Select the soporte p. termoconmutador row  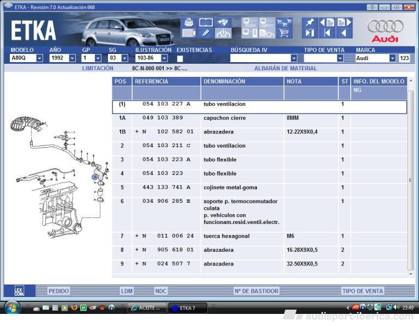click(x=259, y=215)
